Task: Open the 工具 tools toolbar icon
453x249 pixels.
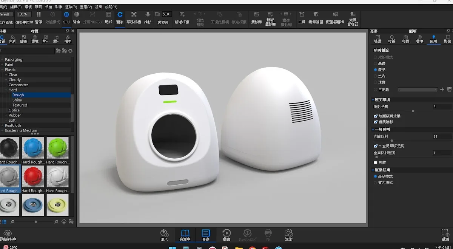Action: [302, 17]
